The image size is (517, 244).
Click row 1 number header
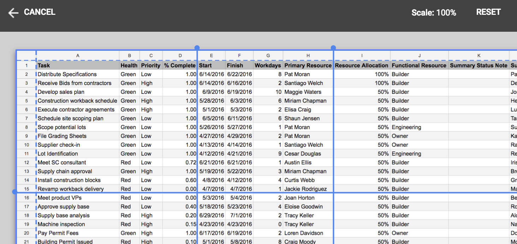click(x=26, y=66)
